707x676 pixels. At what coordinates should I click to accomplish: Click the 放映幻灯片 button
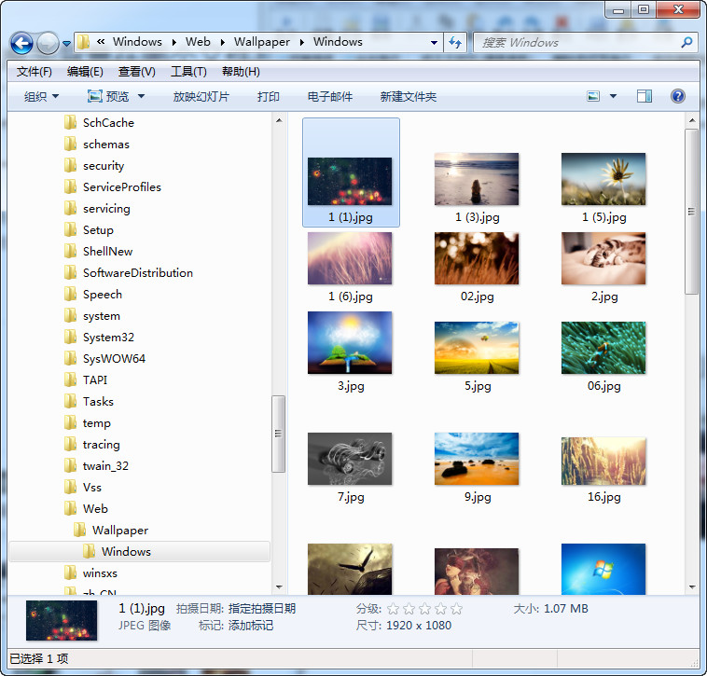201,96
